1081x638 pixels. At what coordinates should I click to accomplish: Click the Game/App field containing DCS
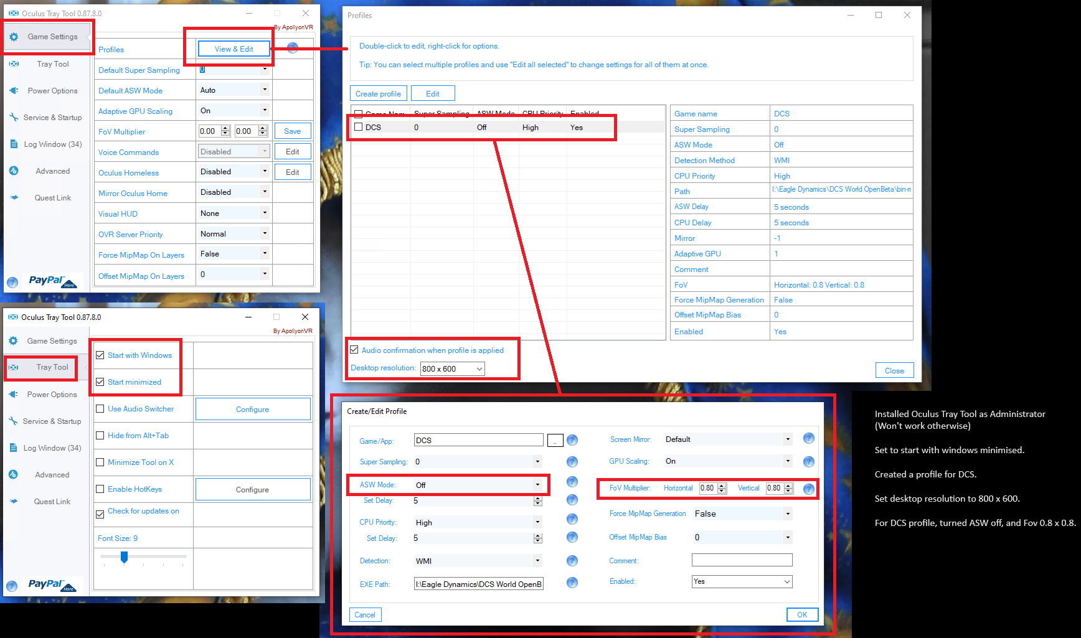click(479, 440)
